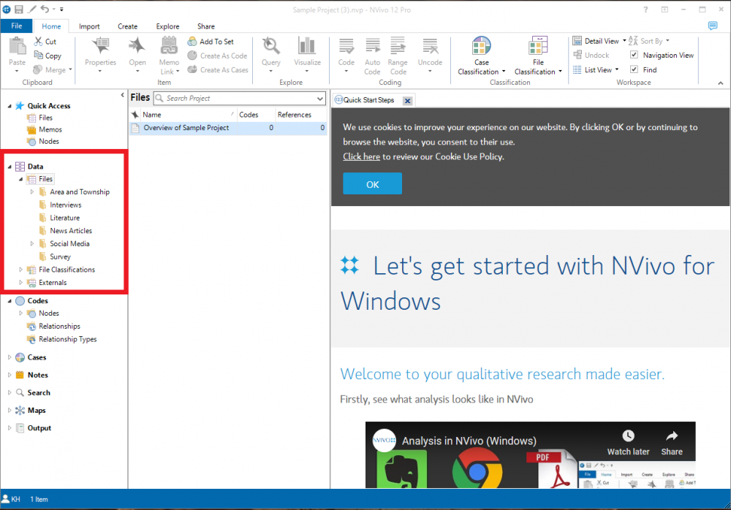Screen dimensions: 731x510
Task: Click the Sort By icon
Action: (x=632, y=41)
